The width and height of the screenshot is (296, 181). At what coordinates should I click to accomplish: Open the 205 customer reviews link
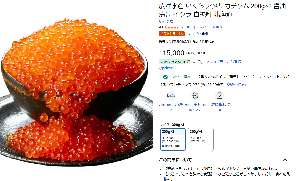pyautogui.click(x=188, y=27)
